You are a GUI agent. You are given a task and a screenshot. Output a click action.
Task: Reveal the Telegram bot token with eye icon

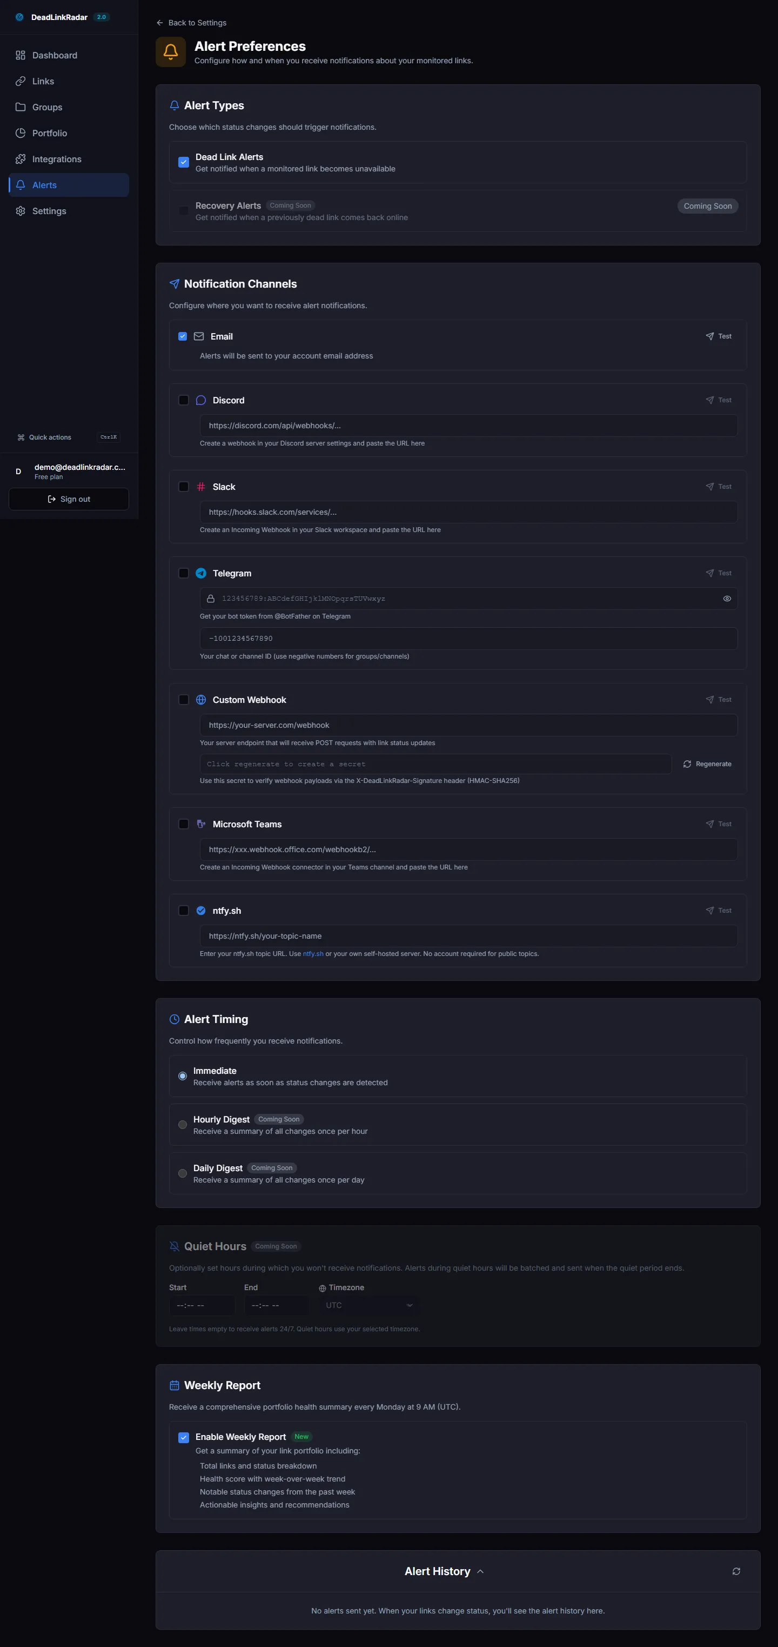727,599
